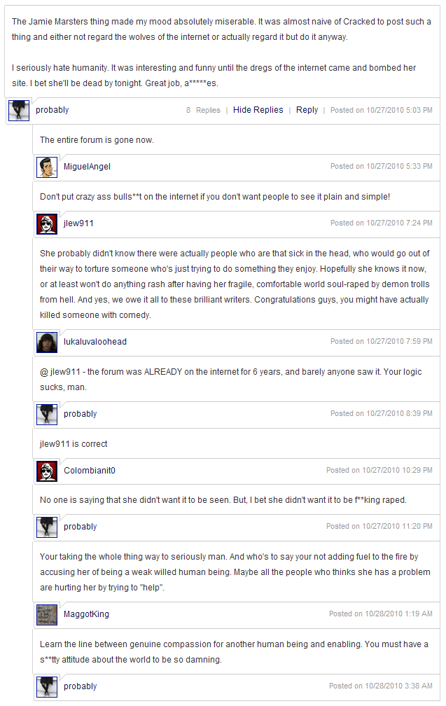Select Colombianit0's avatar picture
446x706 pixels.
(47, 471)
